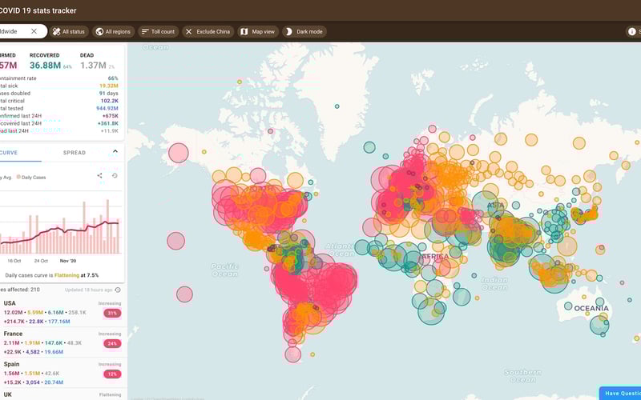Click the sort lines icon on Toll count
Viewport: 641px width, 400px height.
(x=145, y=31)
